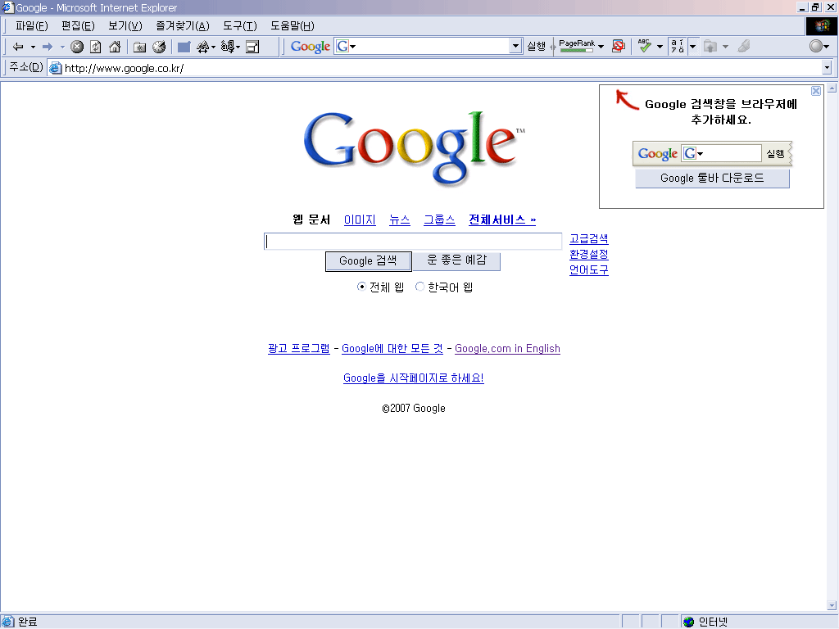Go to the Home page icon
The image size is (839, 629).
coord(115,47)
